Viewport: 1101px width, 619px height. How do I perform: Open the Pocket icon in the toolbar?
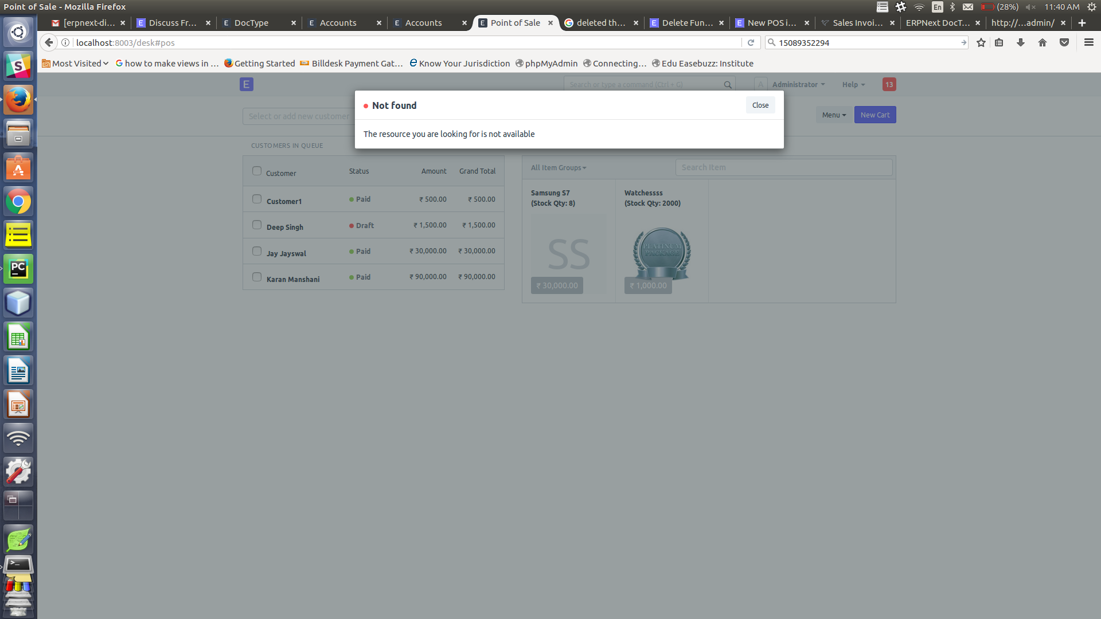(x=1064, y=42)
